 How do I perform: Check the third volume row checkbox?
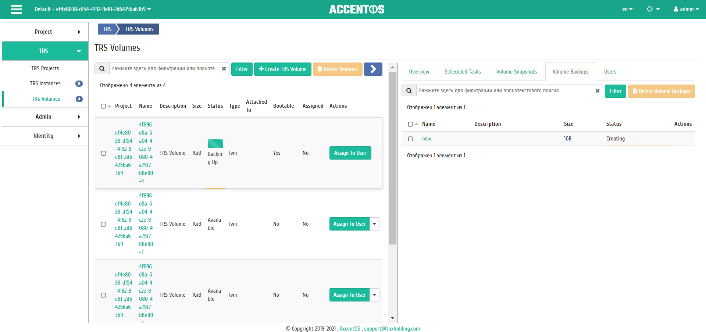(103, 295)
